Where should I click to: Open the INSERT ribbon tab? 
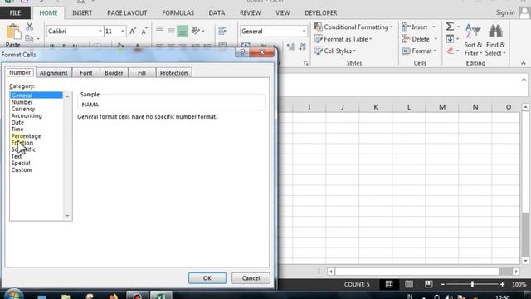click(82, 13)
